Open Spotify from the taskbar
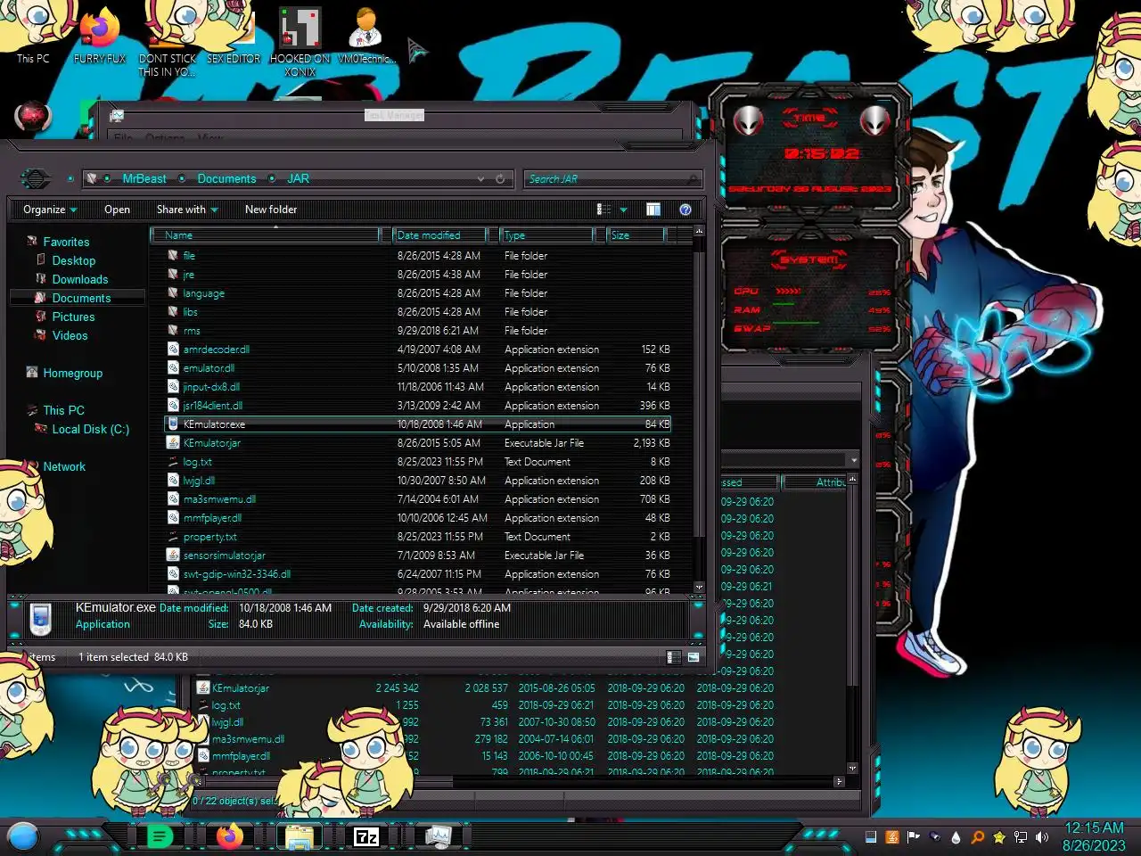 [x=160, y=836]
